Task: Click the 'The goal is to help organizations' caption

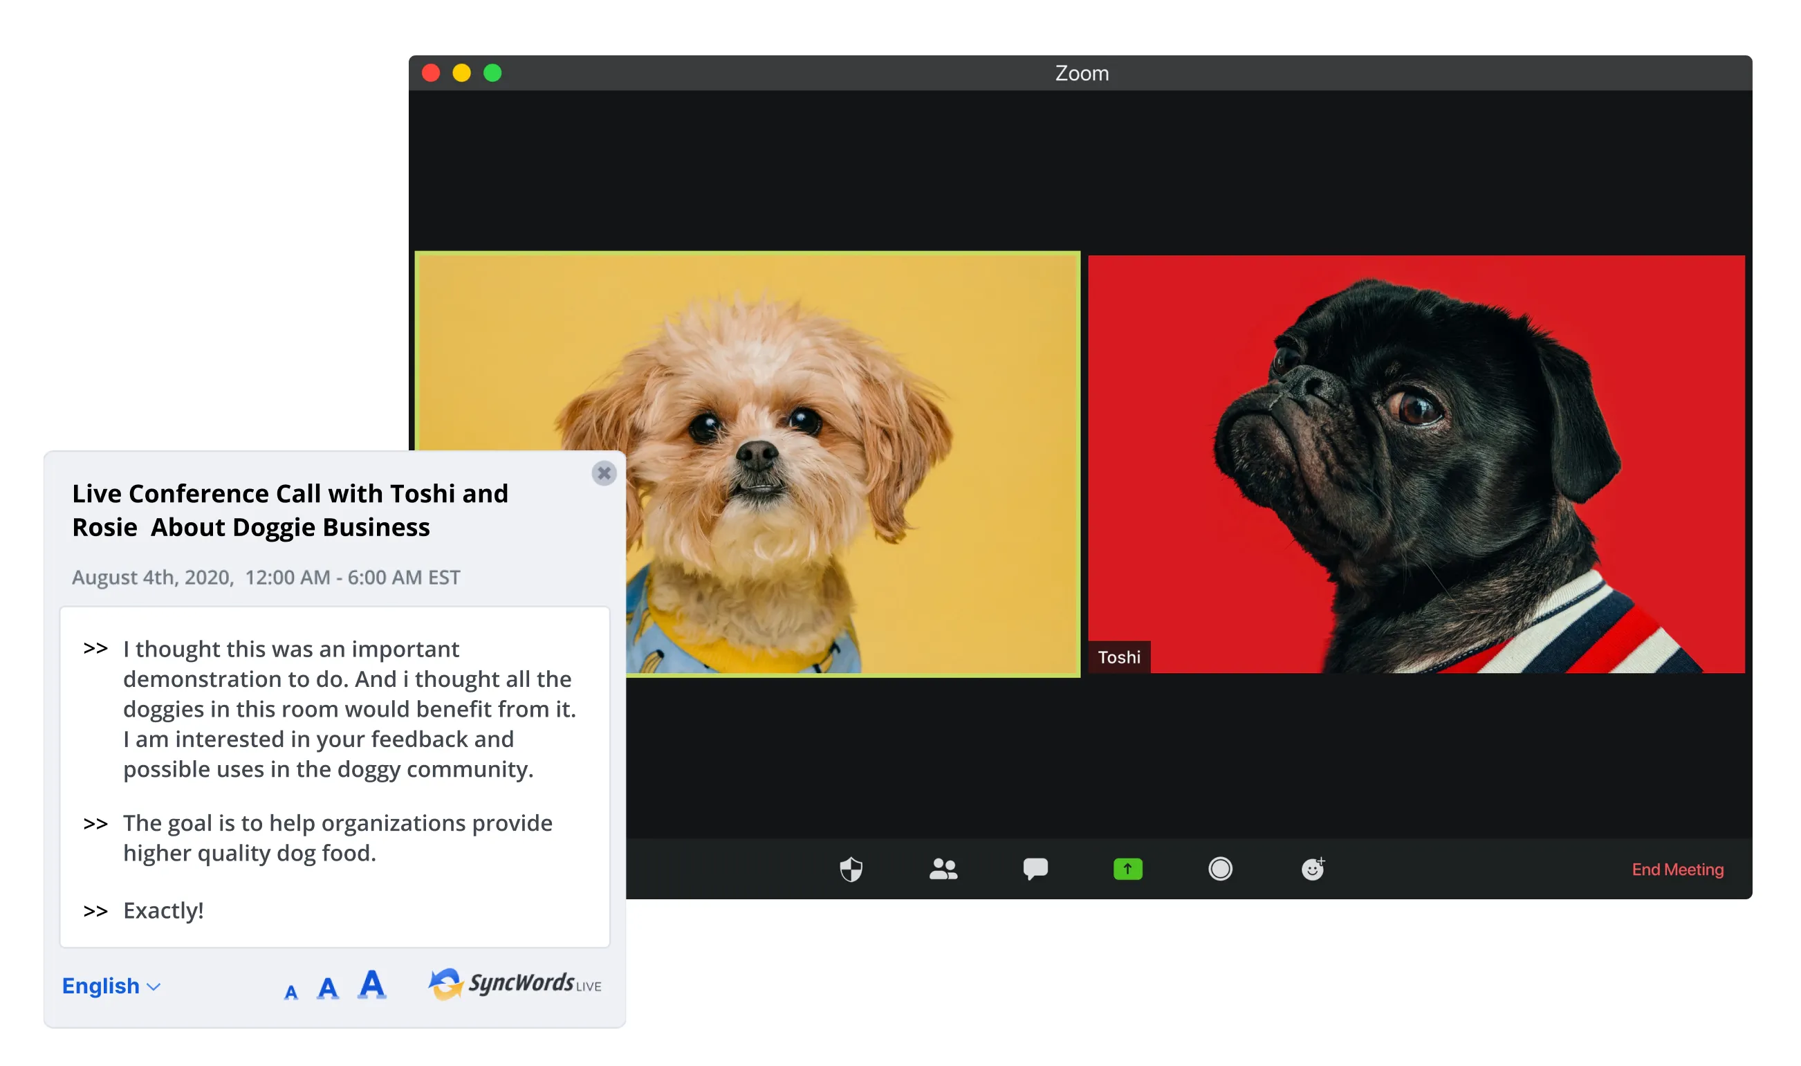Action: click(x=338, y=838)
